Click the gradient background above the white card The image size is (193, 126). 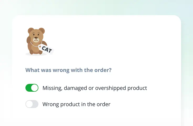click(97, 7)
